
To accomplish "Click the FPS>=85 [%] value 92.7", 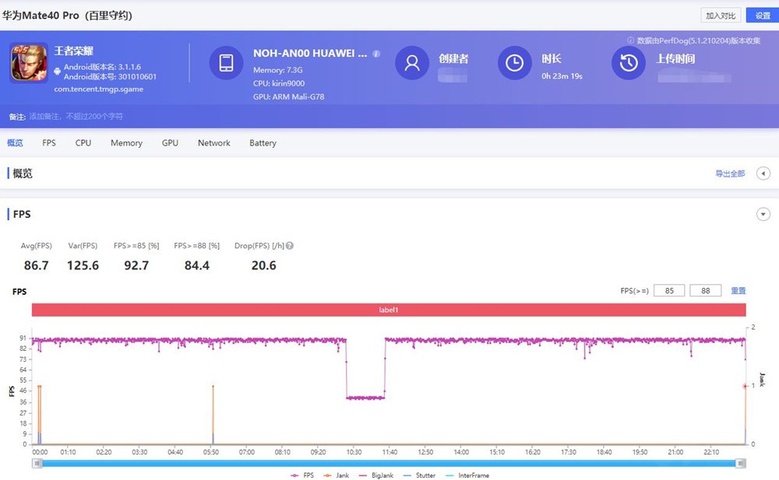I will click(136, 265).
